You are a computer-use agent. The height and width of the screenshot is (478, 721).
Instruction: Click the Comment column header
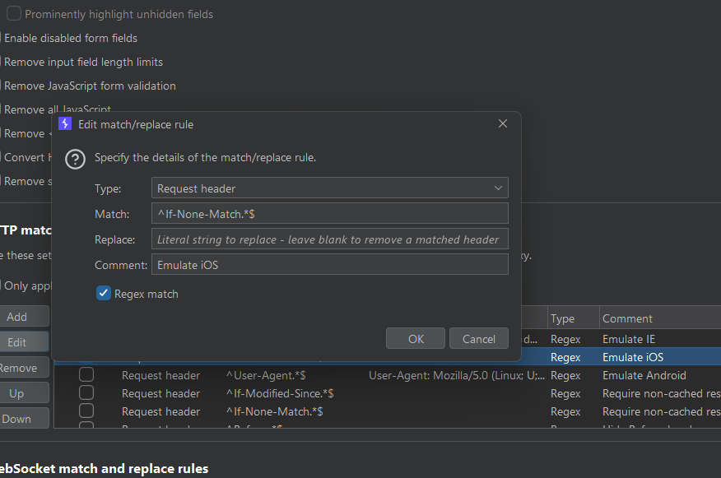(660, 318)
